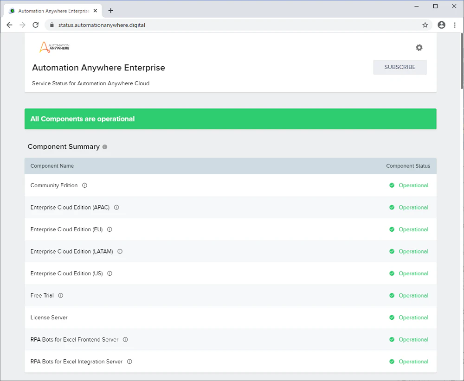Screen dimensions: 464x381
Task: Click the Component Summary help icon
Action: [x=105, y=147]
